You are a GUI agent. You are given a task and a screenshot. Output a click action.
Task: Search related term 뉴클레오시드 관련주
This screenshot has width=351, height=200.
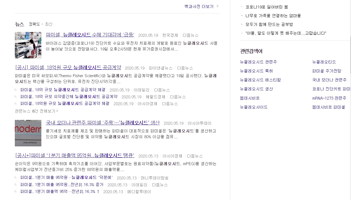pos(258,62)
